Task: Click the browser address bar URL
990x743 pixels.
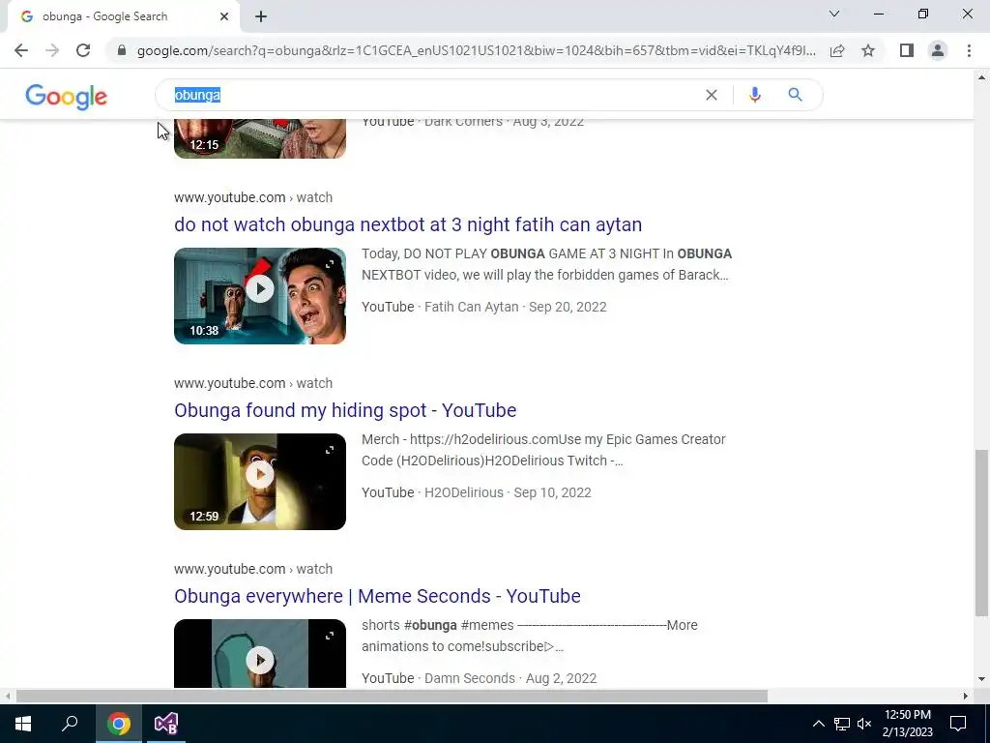Action: [x=477, y=50]
